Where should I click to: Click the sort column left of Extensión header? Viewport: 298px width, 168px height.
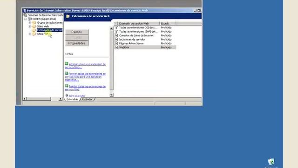tap(116, 23)
